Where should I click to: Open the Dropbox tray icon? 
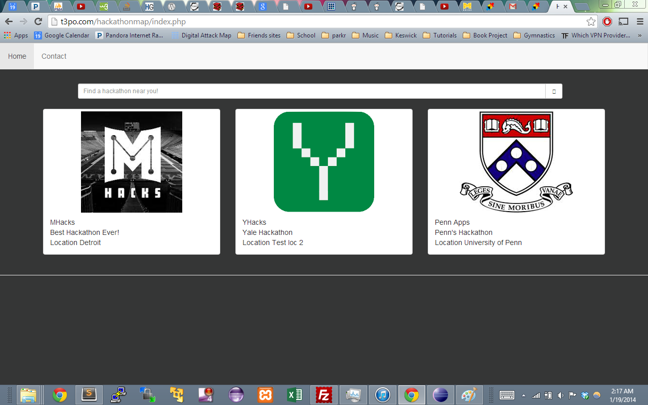click(585, 395)
